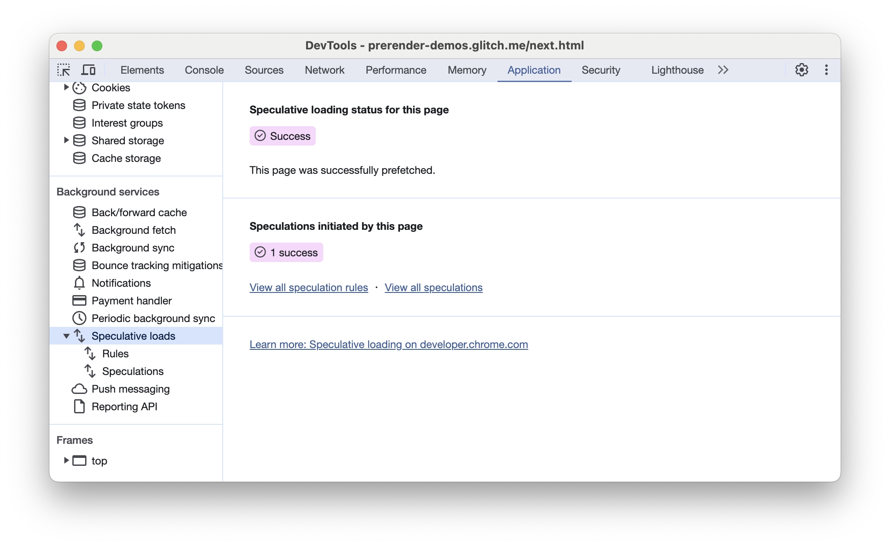Select Notifications in background services
890x547 pixels.
point(121,283)
